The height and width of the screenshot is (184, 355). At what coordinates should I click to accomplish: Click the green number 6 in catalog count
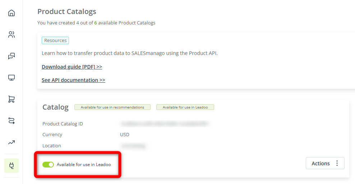click(96, 23)
